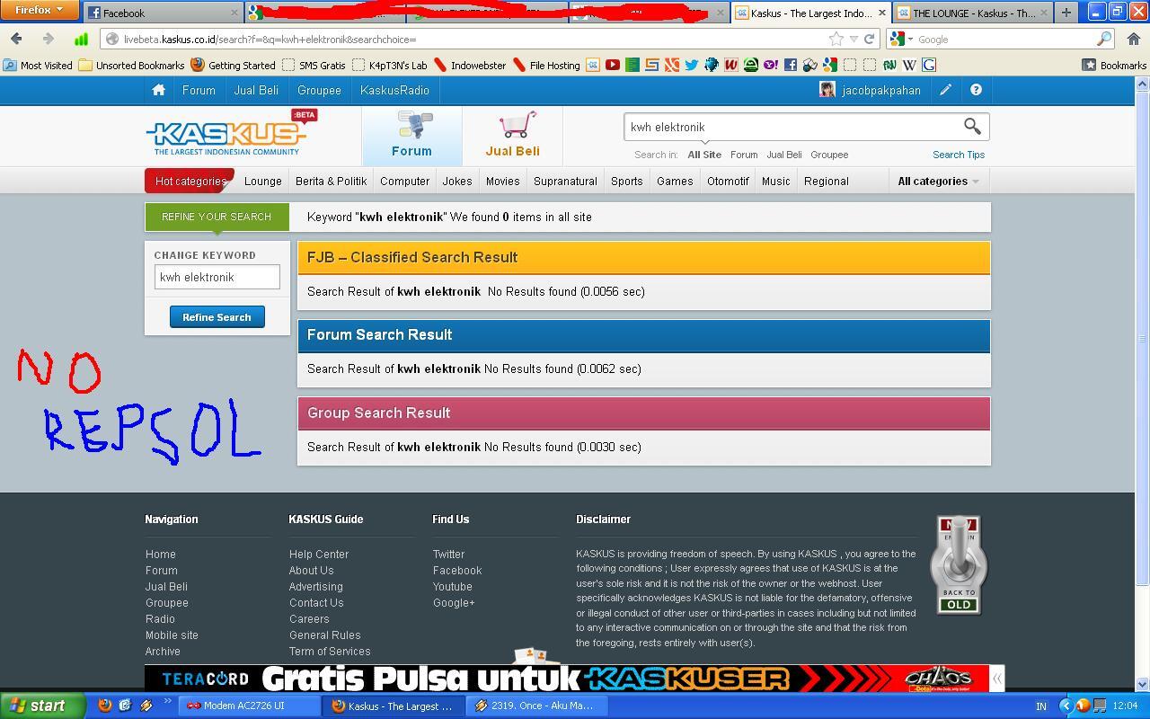Focus the Change Keyword input field
Viewport: 1150px width, 719px height.
(217, 277)
